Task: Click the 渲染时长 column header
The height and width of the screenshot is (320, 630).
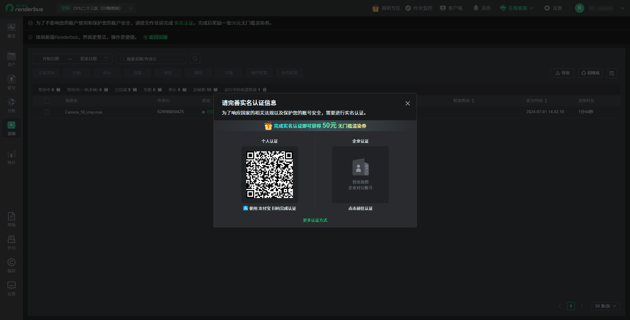Action: pos(586,101)
